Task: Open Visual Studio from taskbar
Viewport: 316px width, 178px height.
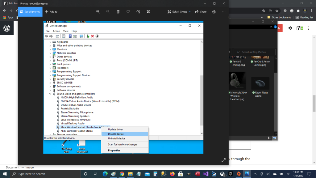Action: 206,174
